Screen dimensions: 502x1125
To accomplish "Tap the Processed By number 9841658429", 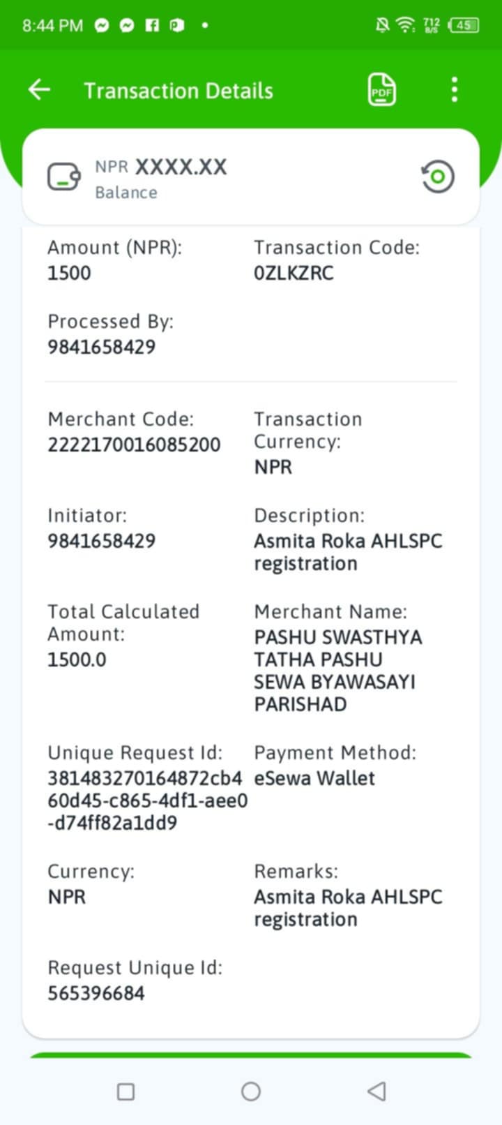I will tap(102, 347).
